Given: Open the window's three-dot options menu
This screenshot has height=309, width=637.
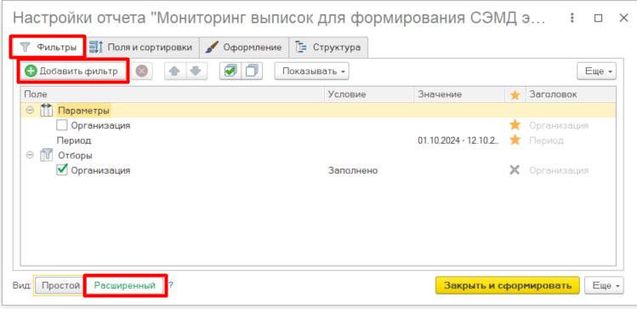Looking at the screenshot, I should pos(572,18).
